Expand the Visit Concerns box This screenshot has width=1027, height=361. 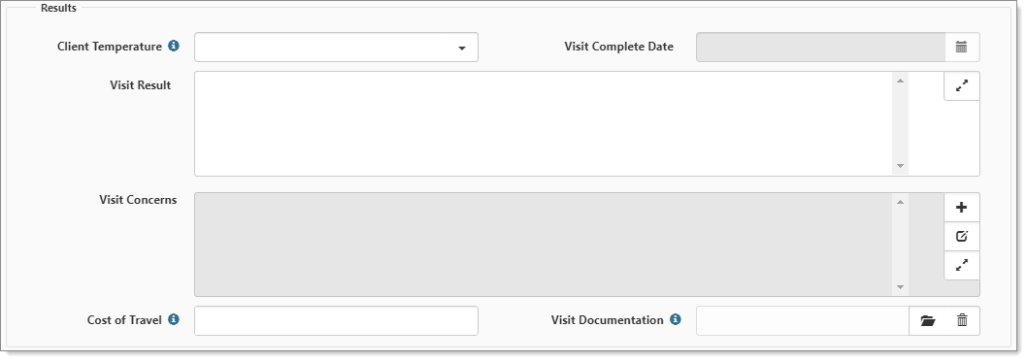click(962, 265)
